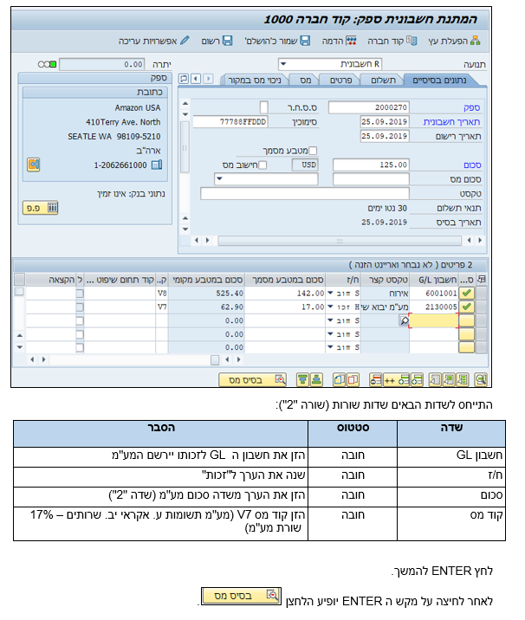Click the vendor number field showing 2000270
The width and height of the screenshot is (525, 620).
[369, 107]
